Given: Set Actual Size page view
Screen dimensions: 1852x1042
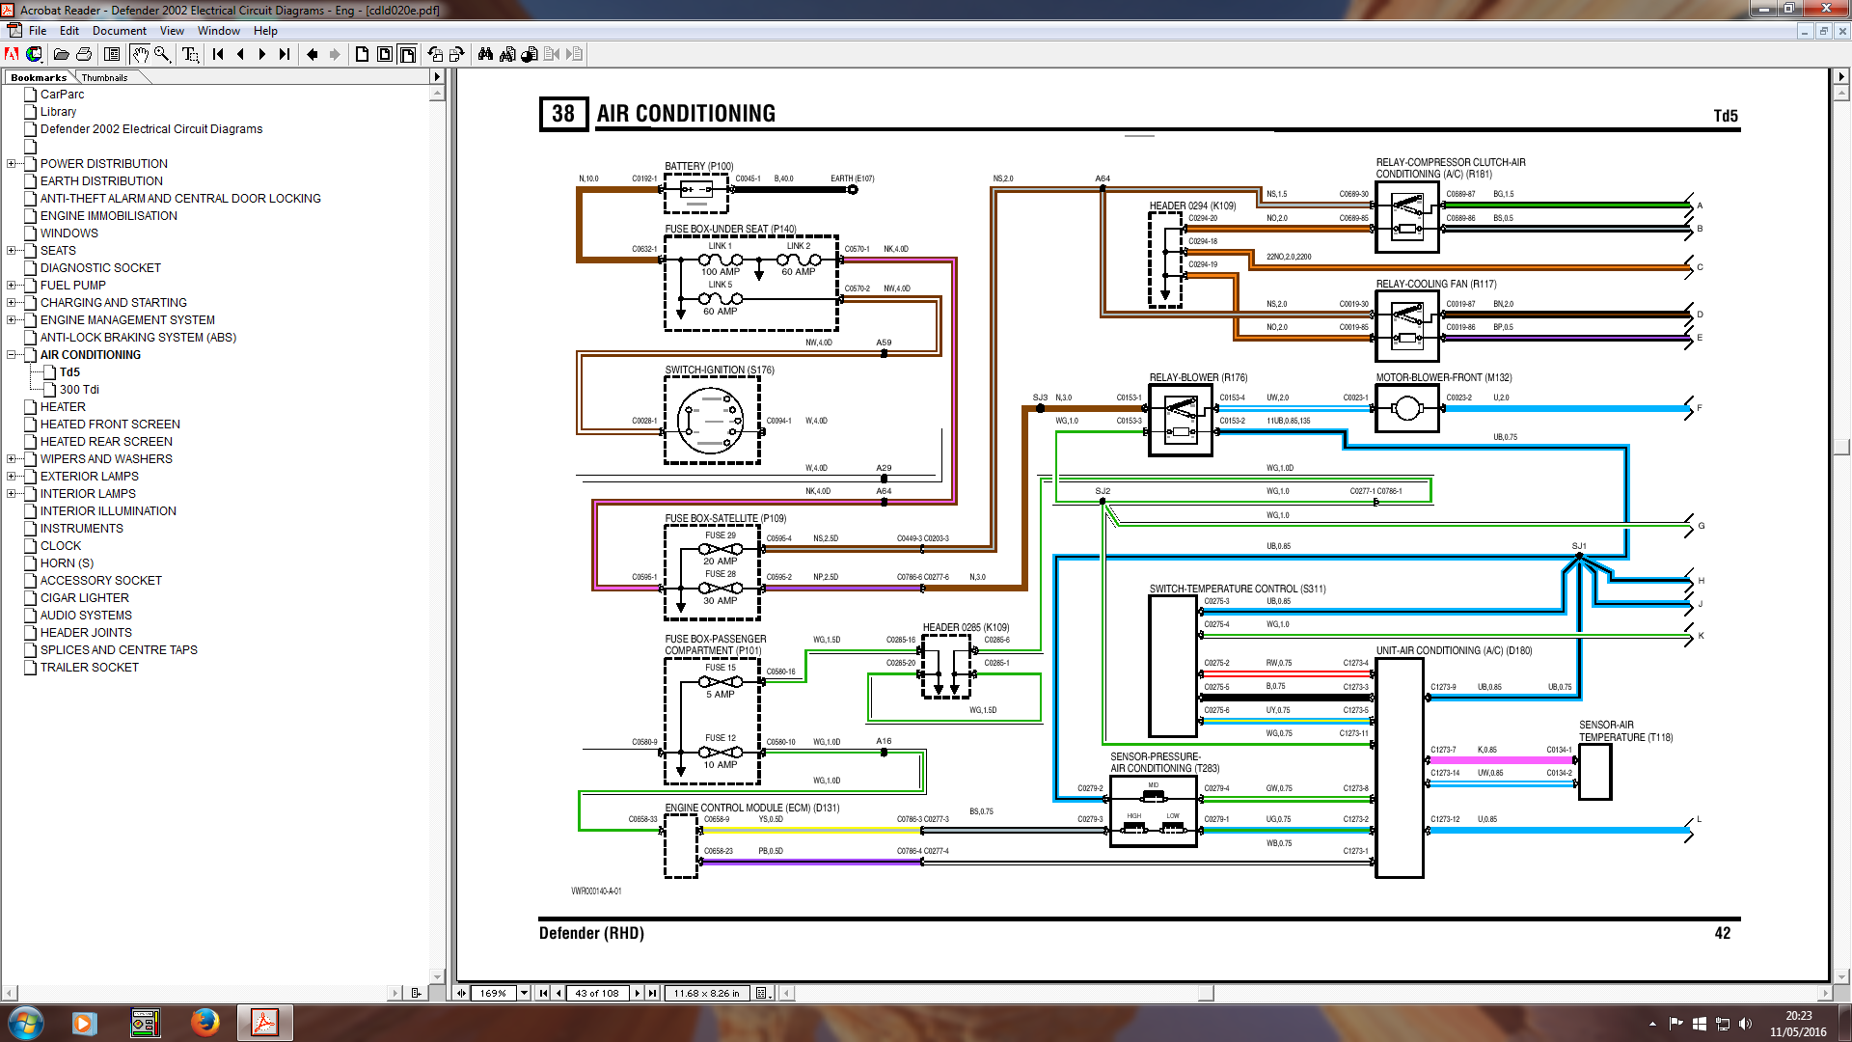Looking at the screenshot, I should (363, 54).
